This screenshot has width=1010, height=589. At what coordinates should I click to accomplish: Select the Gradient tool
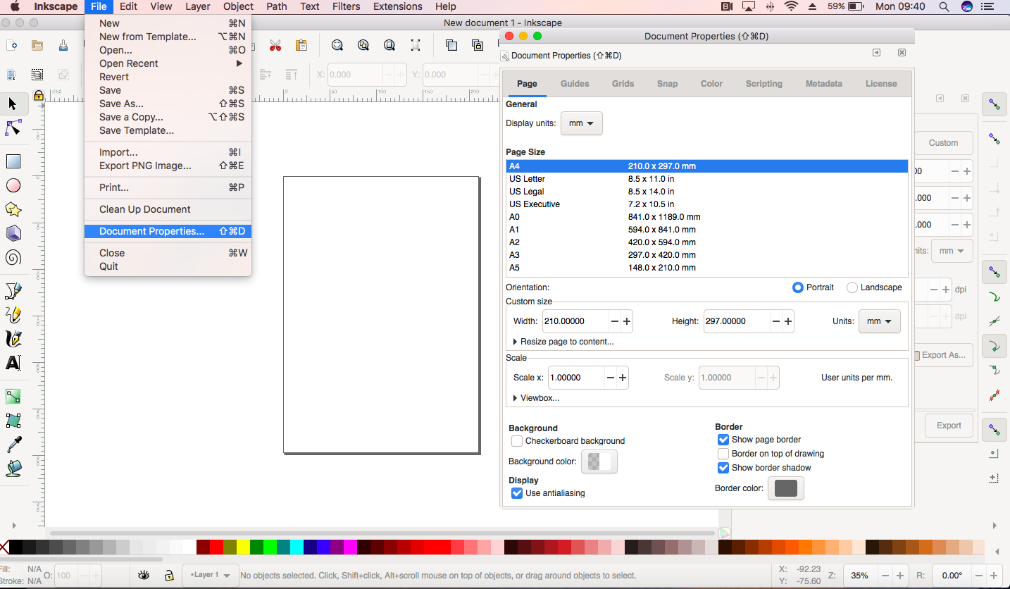[13, 397]
